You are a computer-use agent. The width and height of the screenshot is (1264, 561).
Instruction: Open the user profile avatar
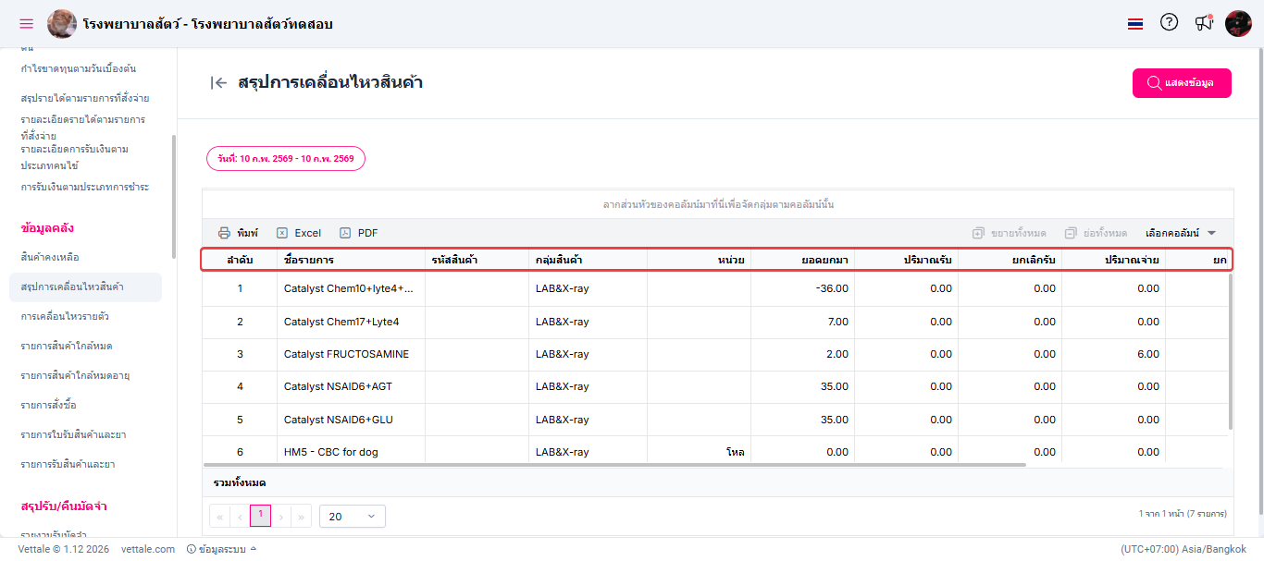click(x=1238, y=23)
